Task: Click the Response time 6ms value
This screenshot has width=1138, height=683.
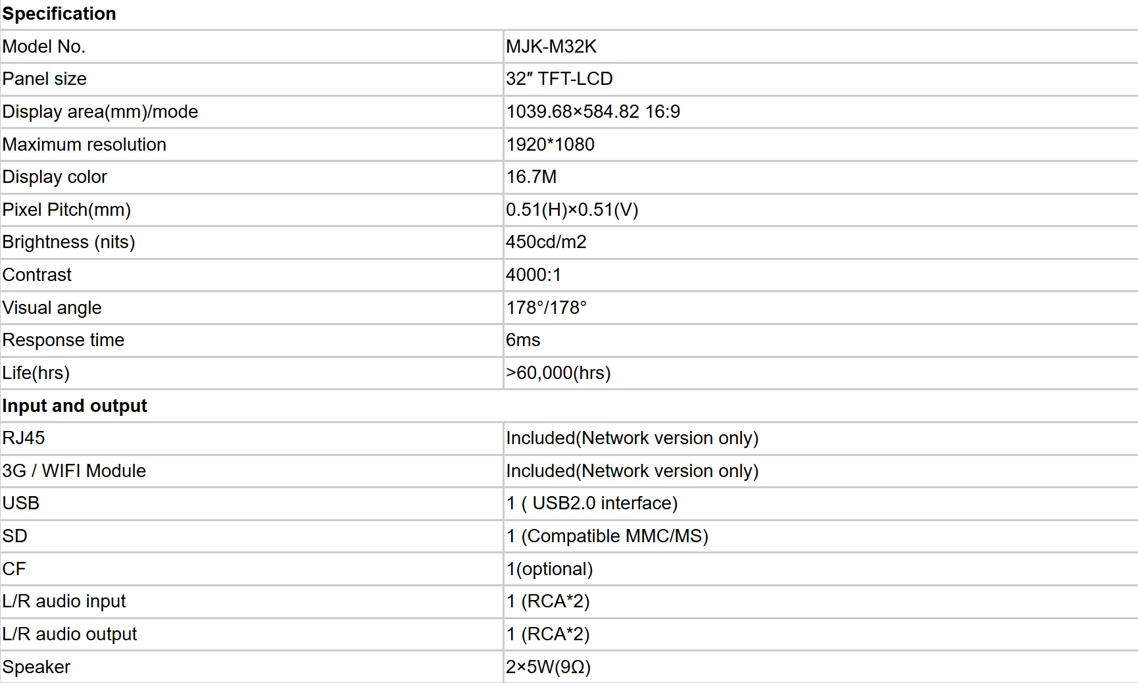Action: click(523, 340)
